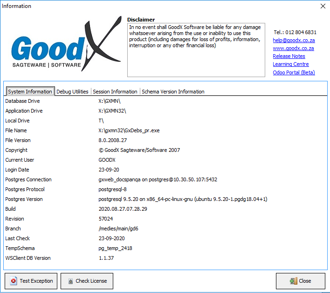Viewport: 330px width, 293px height.
Task: Click the Disclaimer heading
Action: pos(141,20)
